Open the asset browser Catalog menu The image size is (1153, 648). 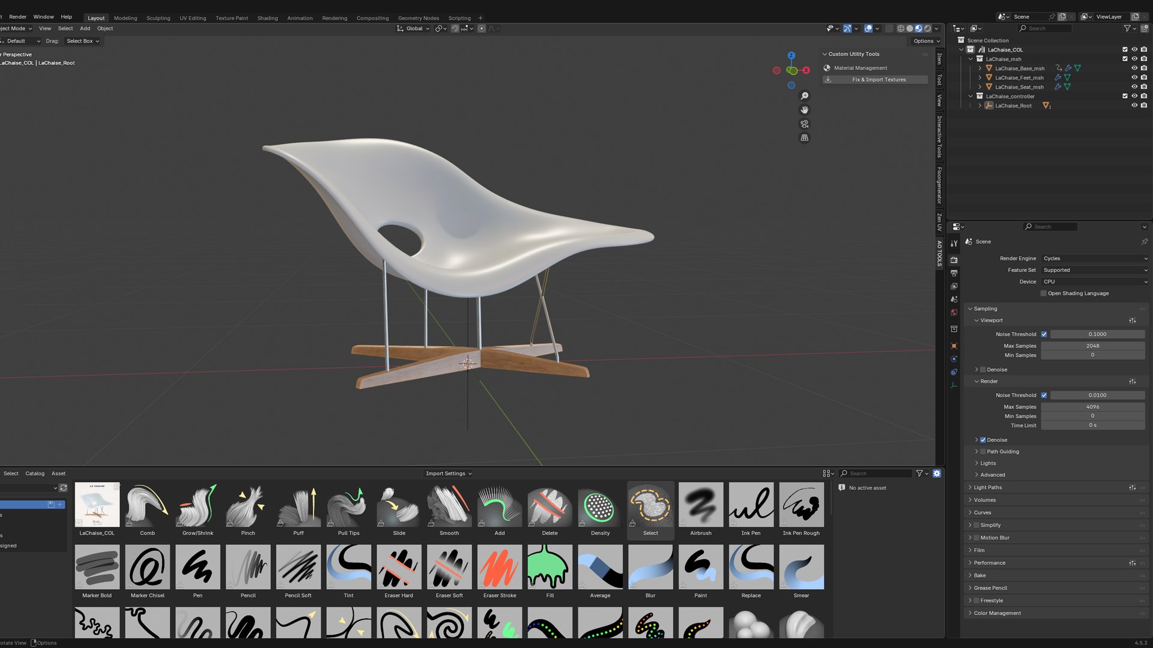tap(35, 473)
